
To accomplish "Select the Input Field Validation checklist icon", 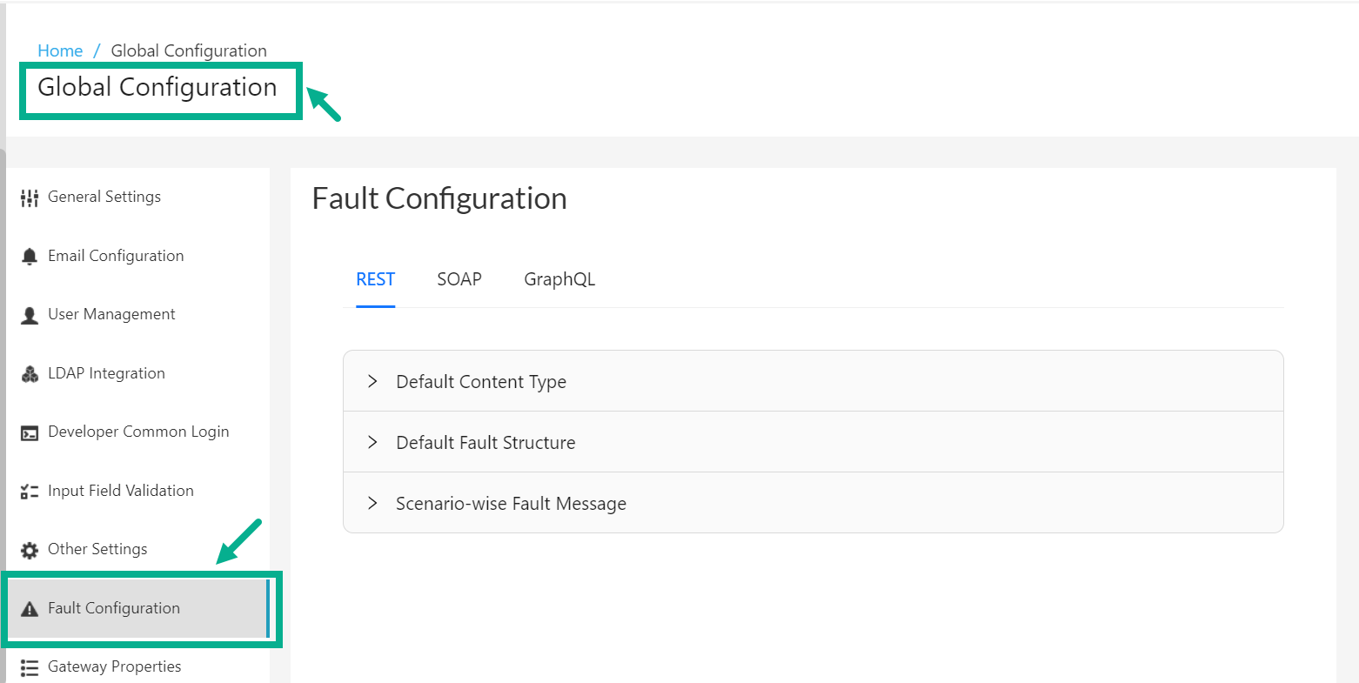I will tap(29, 490).
